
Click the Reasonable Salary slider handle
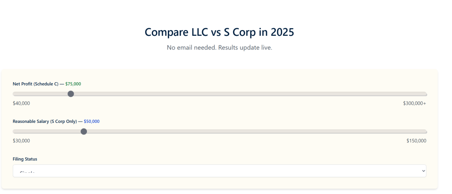point(84,131)
